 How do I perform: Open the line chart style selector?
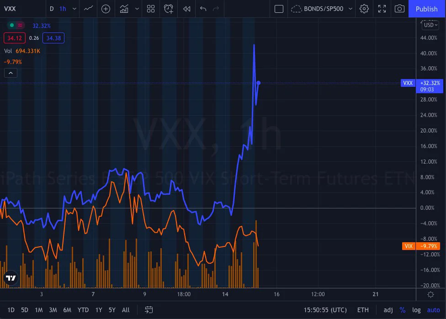pos(89,9)
